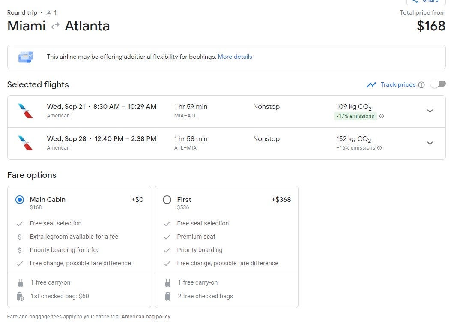Click info icon beside +16% emissions
Image resolution: width=454 pixels, height=327 pixels.
pyautogui.click(x=379, y=148)
